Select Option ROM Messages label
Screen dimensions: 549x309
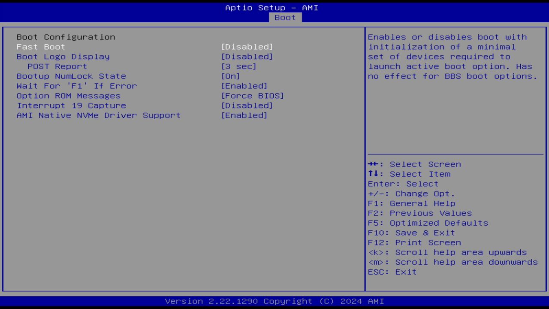pos(69,96)
